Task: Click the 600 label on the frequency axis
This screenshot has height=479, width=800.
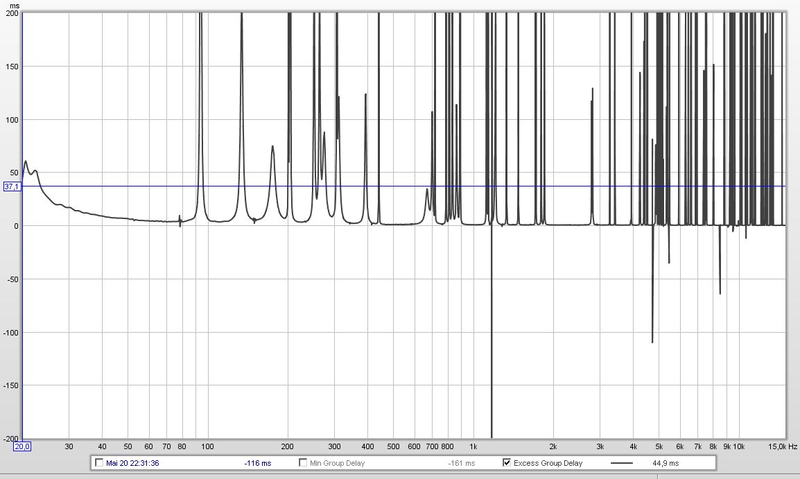Action: click(x=414, y=446)
